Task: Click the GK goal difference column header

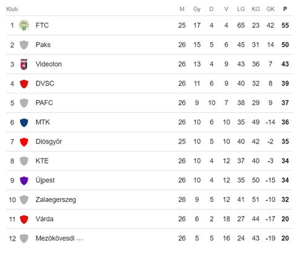Action: pyautogui.click(x=270, y=9)
